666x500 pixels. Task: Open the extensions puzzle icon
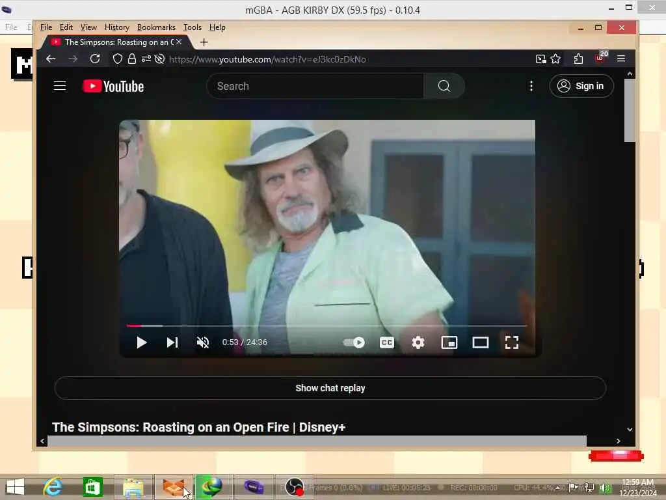(578, 59)
